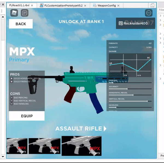The height and width of the screenshot is (163, 164).
Task: Toggle the device emulator icon
Action: coord(152,5)
